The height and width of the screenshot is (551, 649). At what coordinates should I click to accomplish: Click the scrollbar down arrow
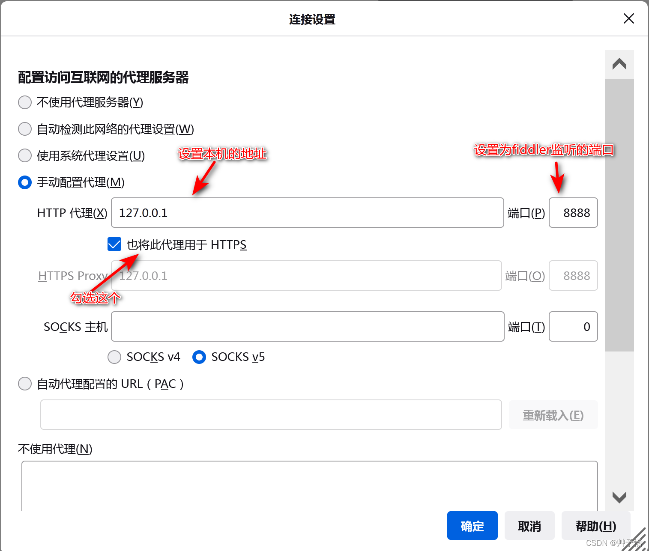[x=619, y=497]
